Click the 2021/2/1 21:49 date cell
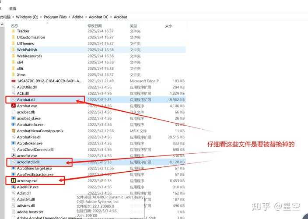This screenshot has width=308, height=219. [x=101, y=81]
